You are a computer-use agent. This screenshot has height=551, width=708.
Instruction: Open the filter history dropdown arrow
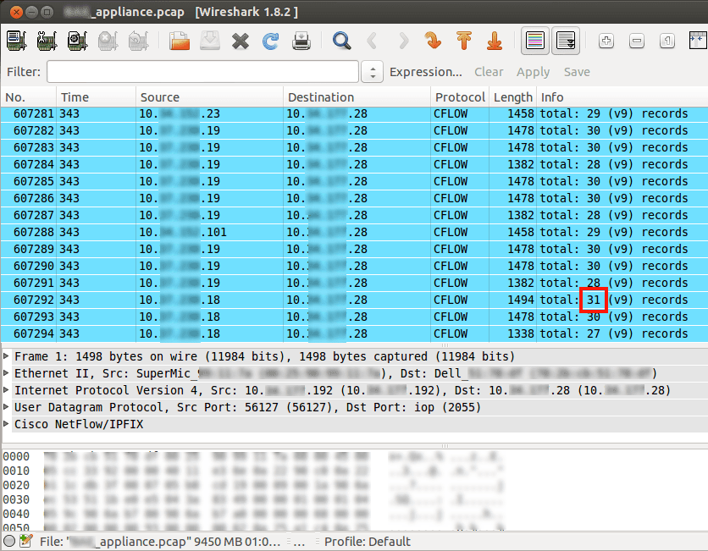[x=373, y=72]
